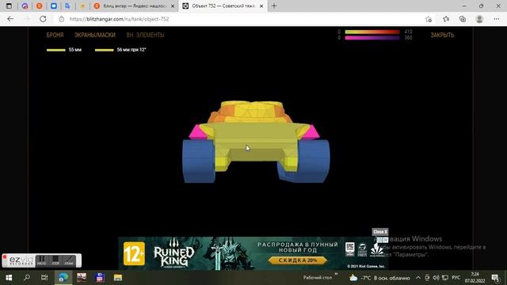View site information lock icon
The image size is (507, 285).
pyautogui.click(x=62, y=19)
